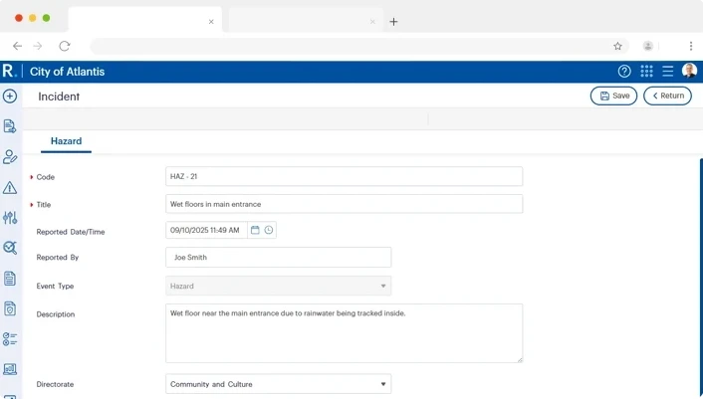This screenshot has height=399, width=703.
Task: Open a new browser tab with plus
Action: [393, 22]
